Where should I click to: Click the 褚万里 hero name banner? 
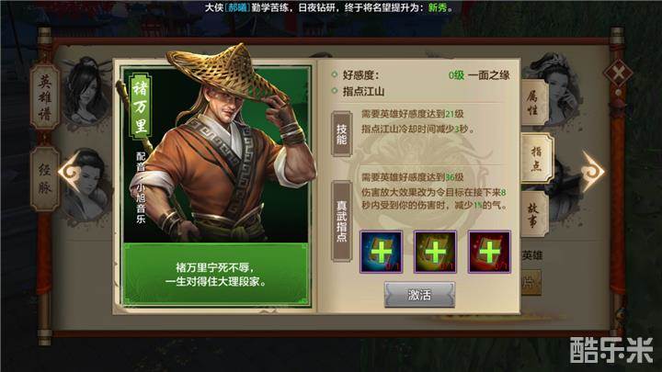point(140,107)
